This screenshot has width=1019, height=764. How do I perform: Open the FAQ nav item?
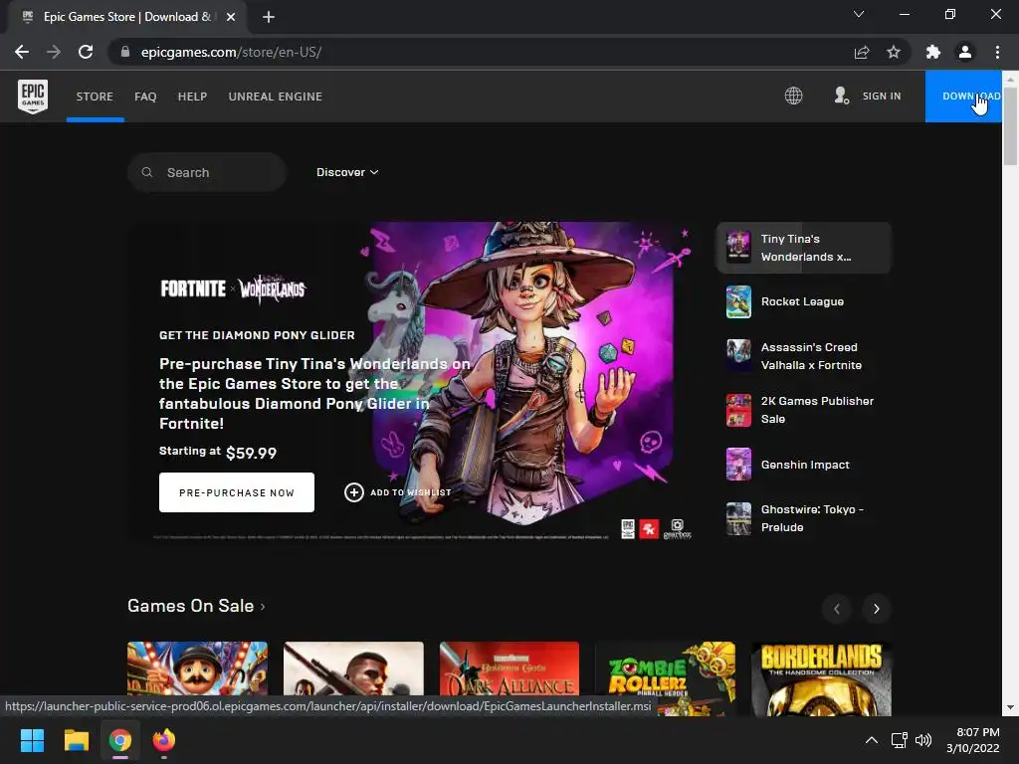145,96
